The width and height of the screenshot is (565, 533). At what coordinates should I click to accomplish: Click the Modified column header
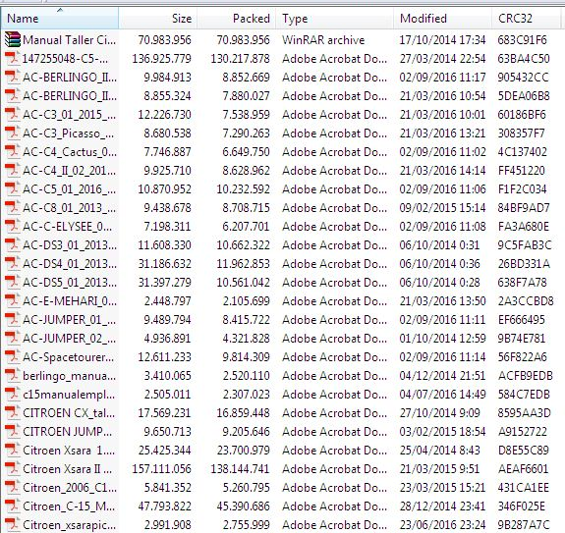[x=443, y=18]
